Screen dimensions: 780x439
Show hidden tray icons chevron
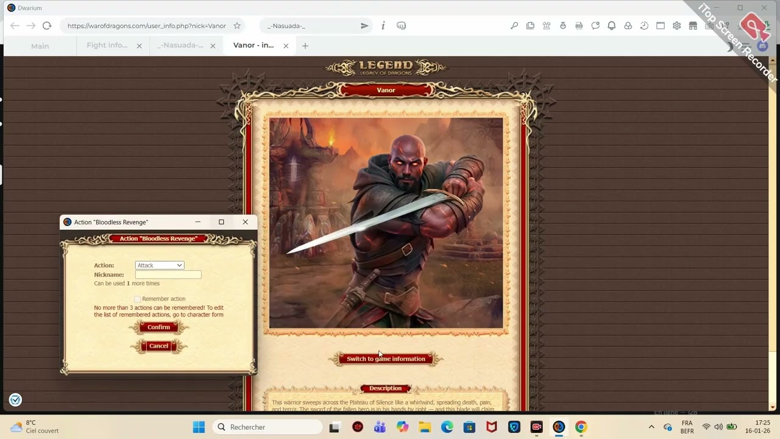651,427
